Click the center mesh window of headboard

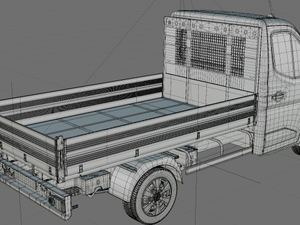[208, 52]
